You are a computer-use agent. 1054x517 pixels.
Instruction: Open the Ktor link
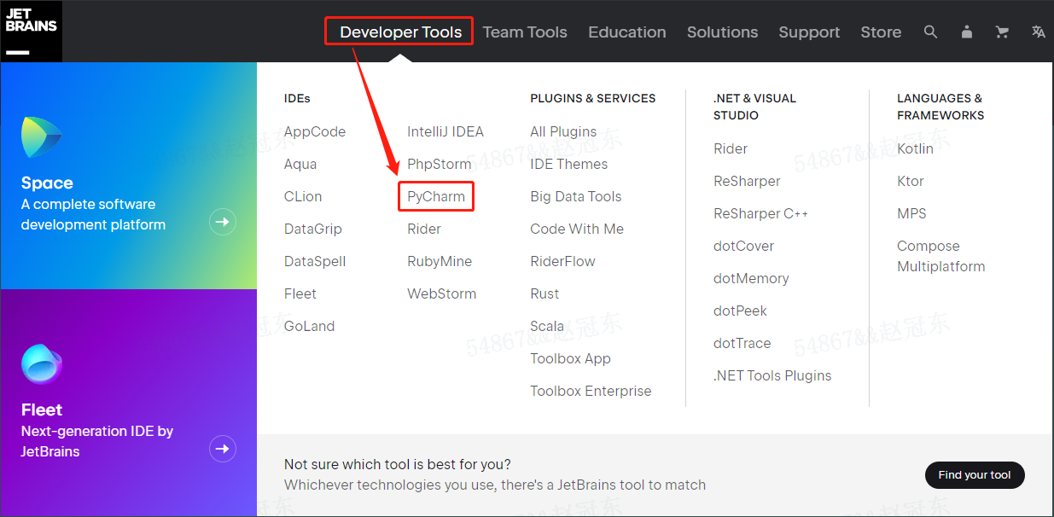pyautogui.click(x=911, y=181)
